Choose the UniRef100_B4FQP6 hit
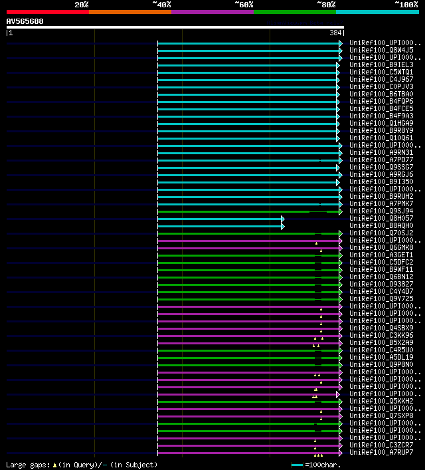This screenshot has height=470, width=425. tap(381, 101)
